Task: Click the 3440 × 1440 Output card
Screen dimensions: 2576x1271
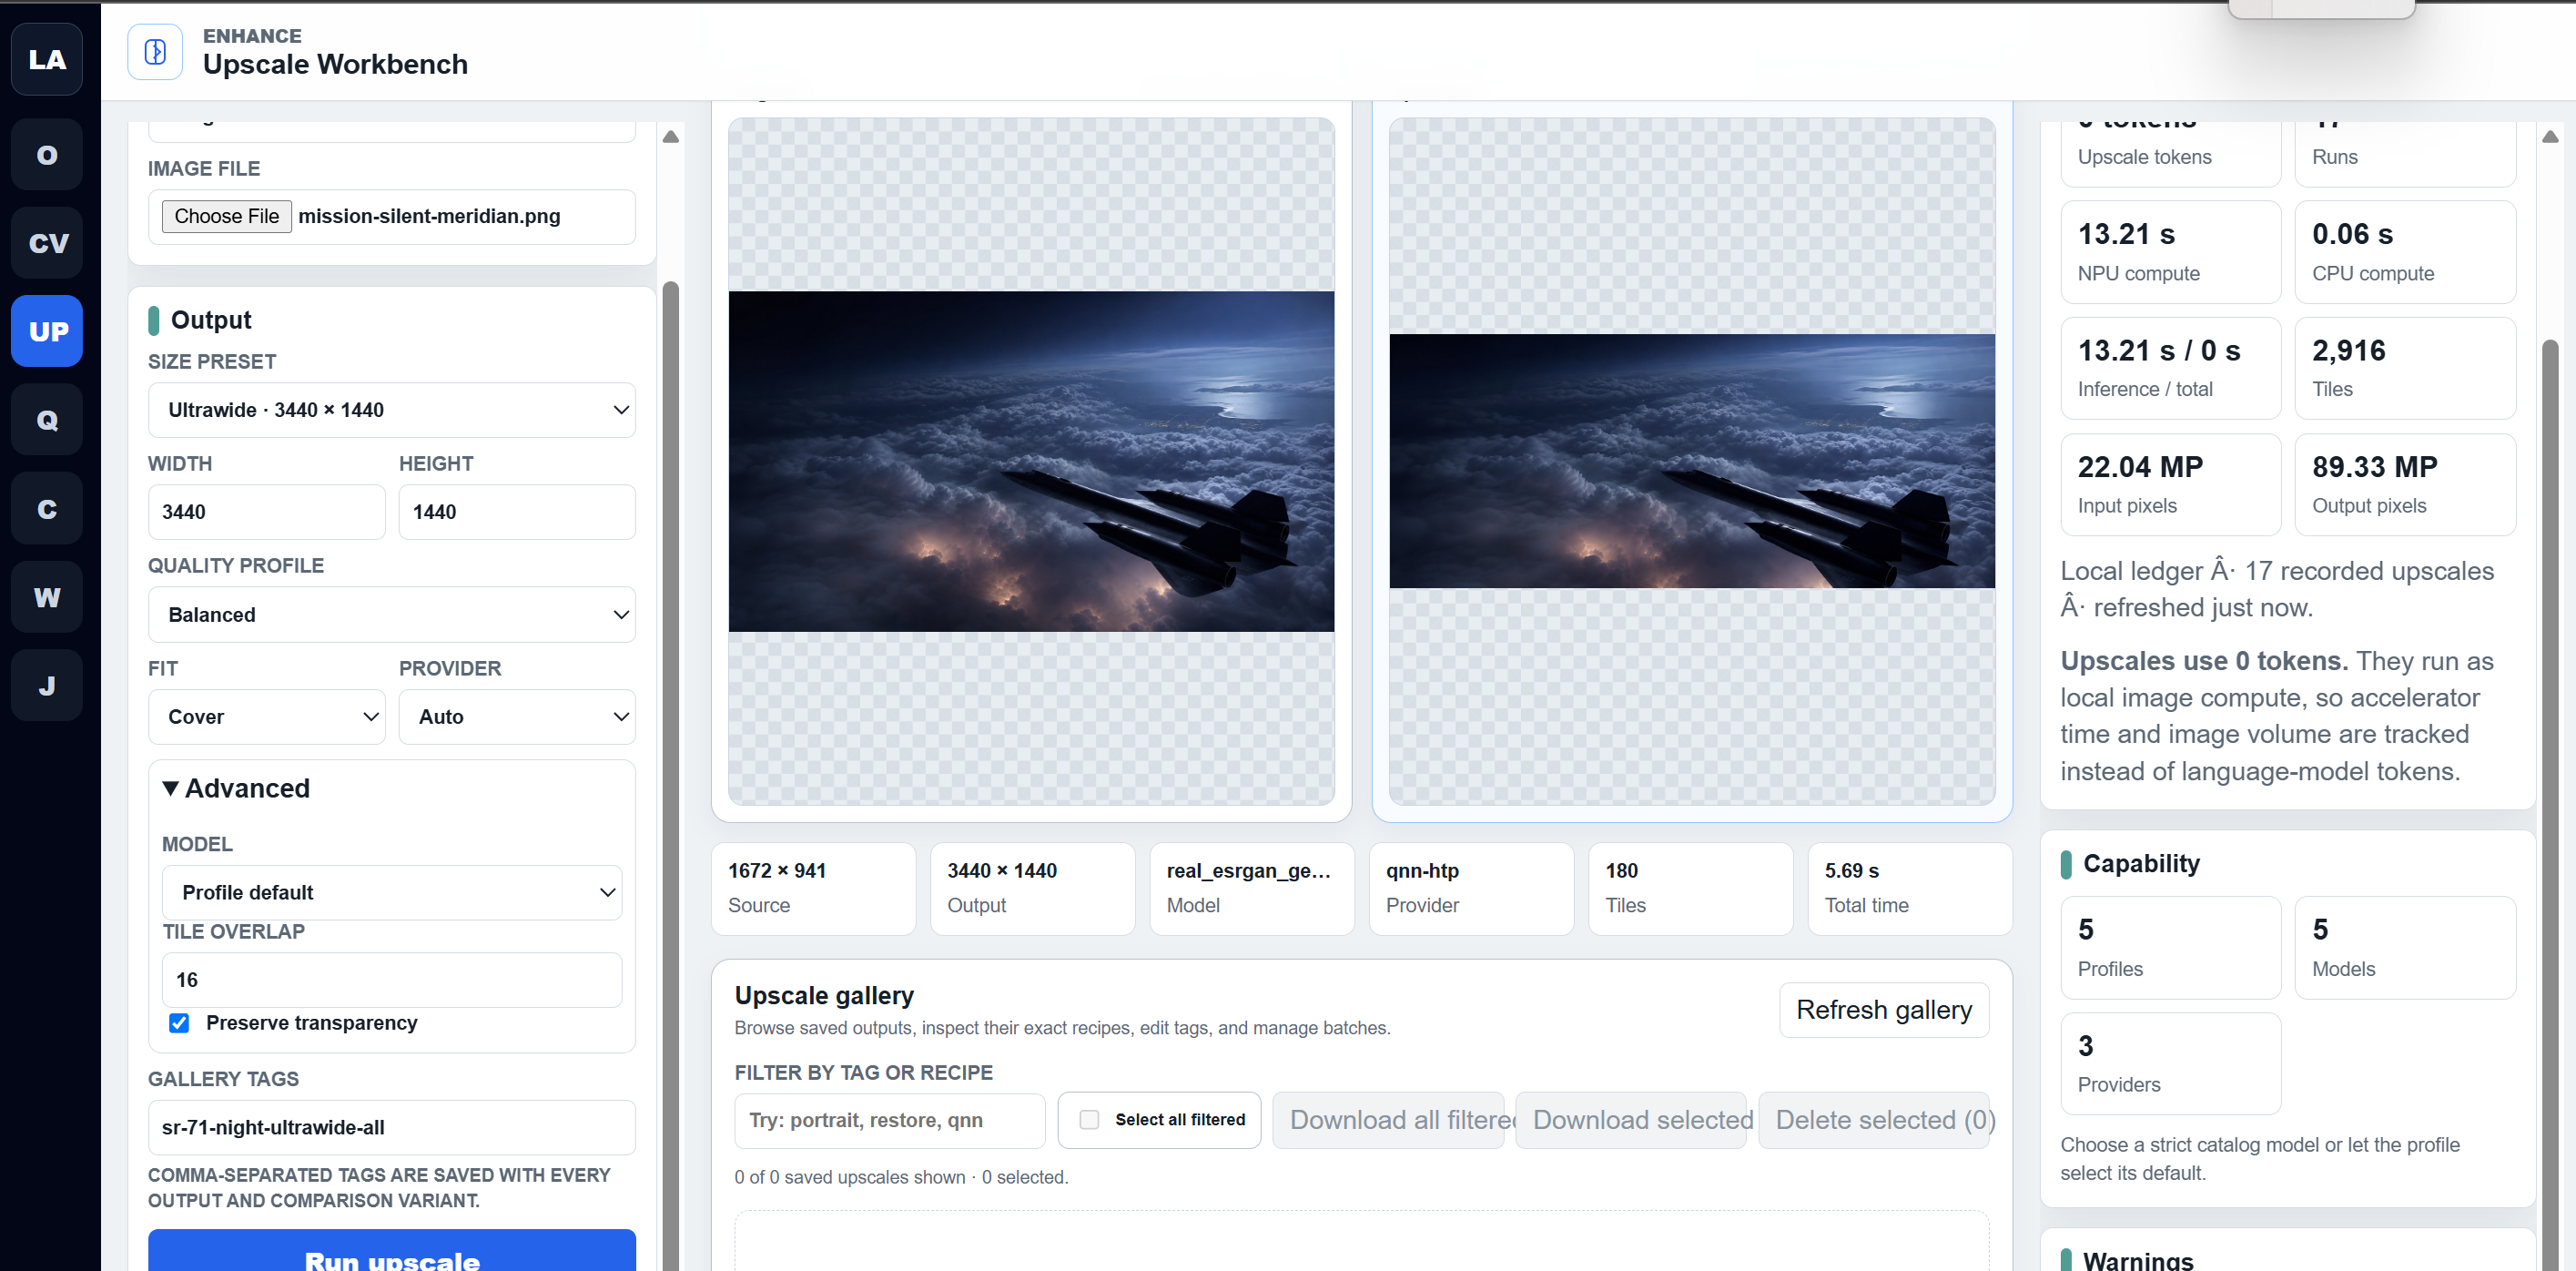Action: pyautogui.click(x=1032, y=889)
